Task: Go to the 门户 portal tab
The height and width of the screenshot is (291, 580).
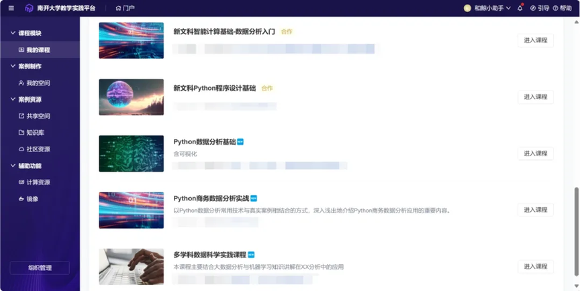Action: [125, 8]
